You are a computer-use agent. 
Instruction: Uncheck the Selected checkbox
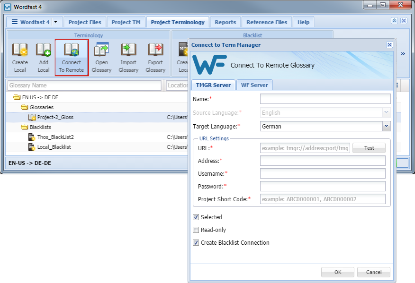(196, 217)
